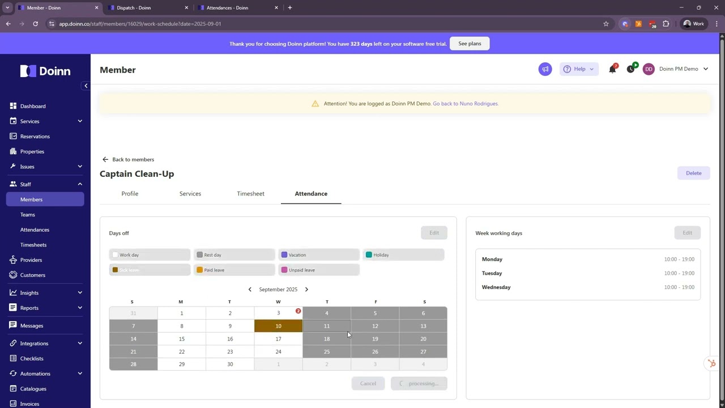Click the See plans button
This screenshot has width=725, height=408.
pos(470,44)
